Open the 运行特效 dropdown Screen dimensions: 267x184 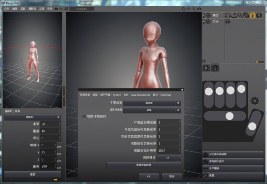[152, 110]
